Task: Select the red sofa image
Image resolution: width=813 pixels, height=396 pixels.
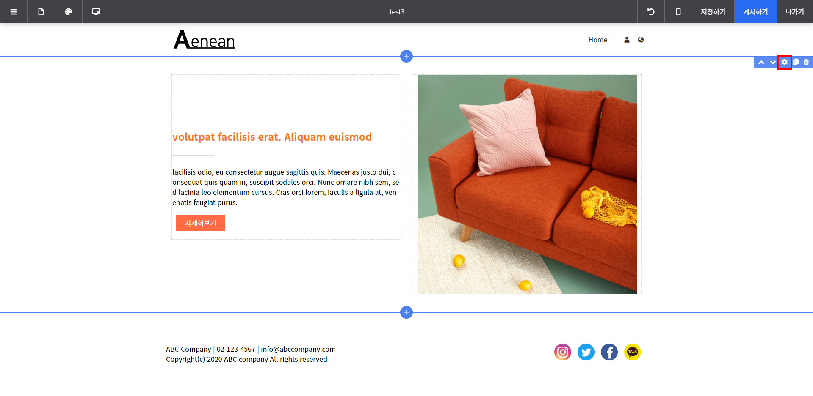Action: point(527,184)
